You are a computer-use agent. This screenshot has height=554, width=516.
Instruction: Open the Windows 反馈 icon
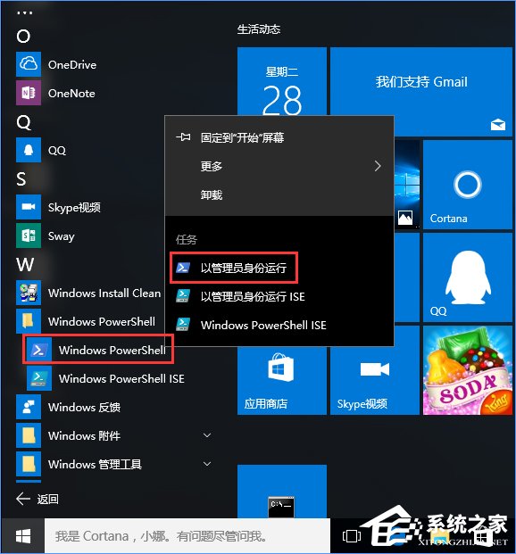pos(29,407)
